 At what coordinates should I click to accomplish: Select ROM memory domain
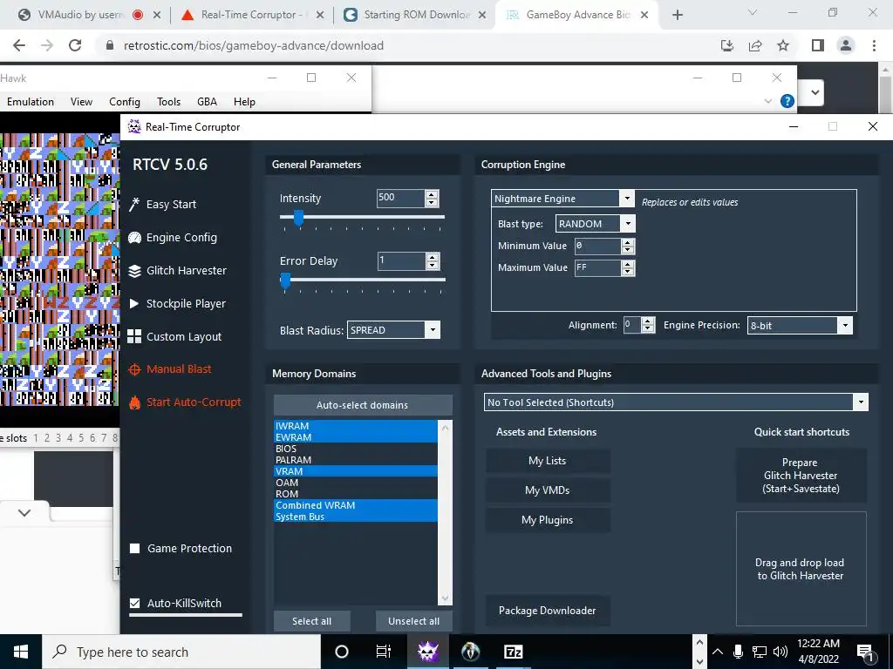(356, 494)
